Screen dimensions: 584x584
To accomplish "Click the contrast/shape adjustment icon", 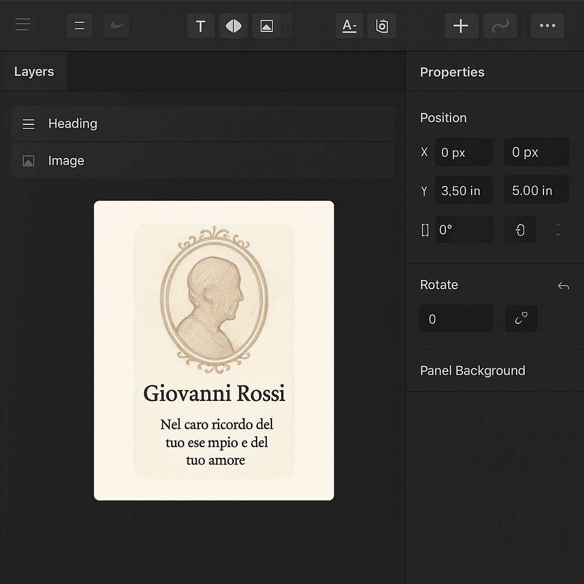I will (x=233, y=26).
